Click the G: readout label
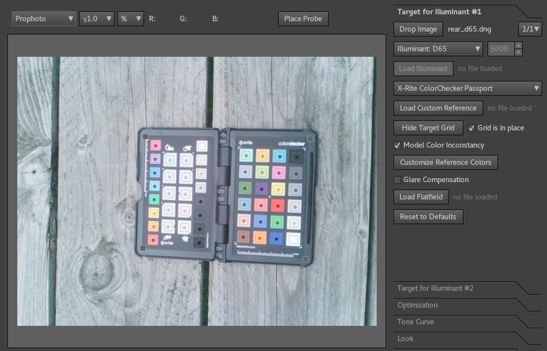547x351 pixels. coord(183,19)
